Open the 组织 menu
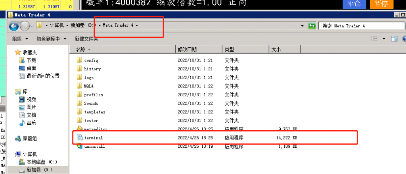This screenshot has width=406, height=174. (x=20, y=39)
